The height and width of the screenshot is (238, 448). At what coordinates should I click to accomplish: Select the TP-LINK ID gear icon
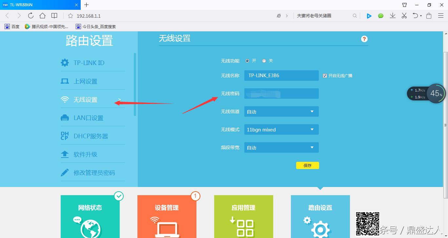(x=65, y=62)
